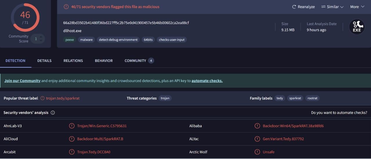Click the alert icon on the Arctic Wolf result
Viewport: 371px width, 159px height.
[257, 152]
